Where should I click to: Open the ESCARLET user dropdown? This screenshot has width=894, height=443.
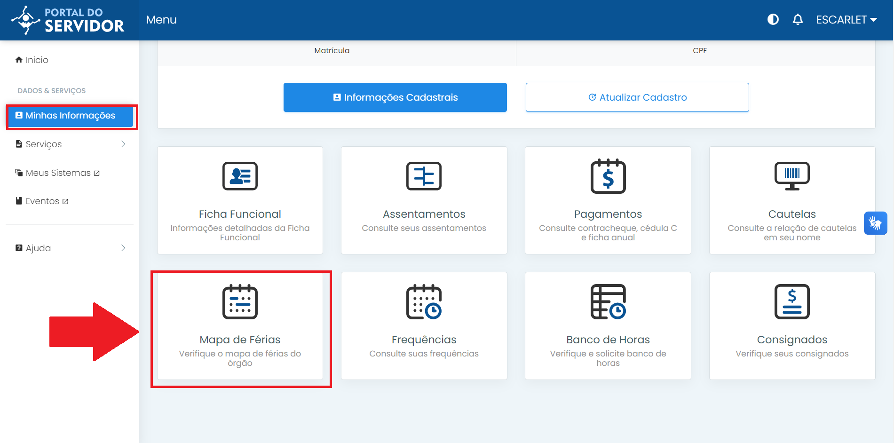847,20
